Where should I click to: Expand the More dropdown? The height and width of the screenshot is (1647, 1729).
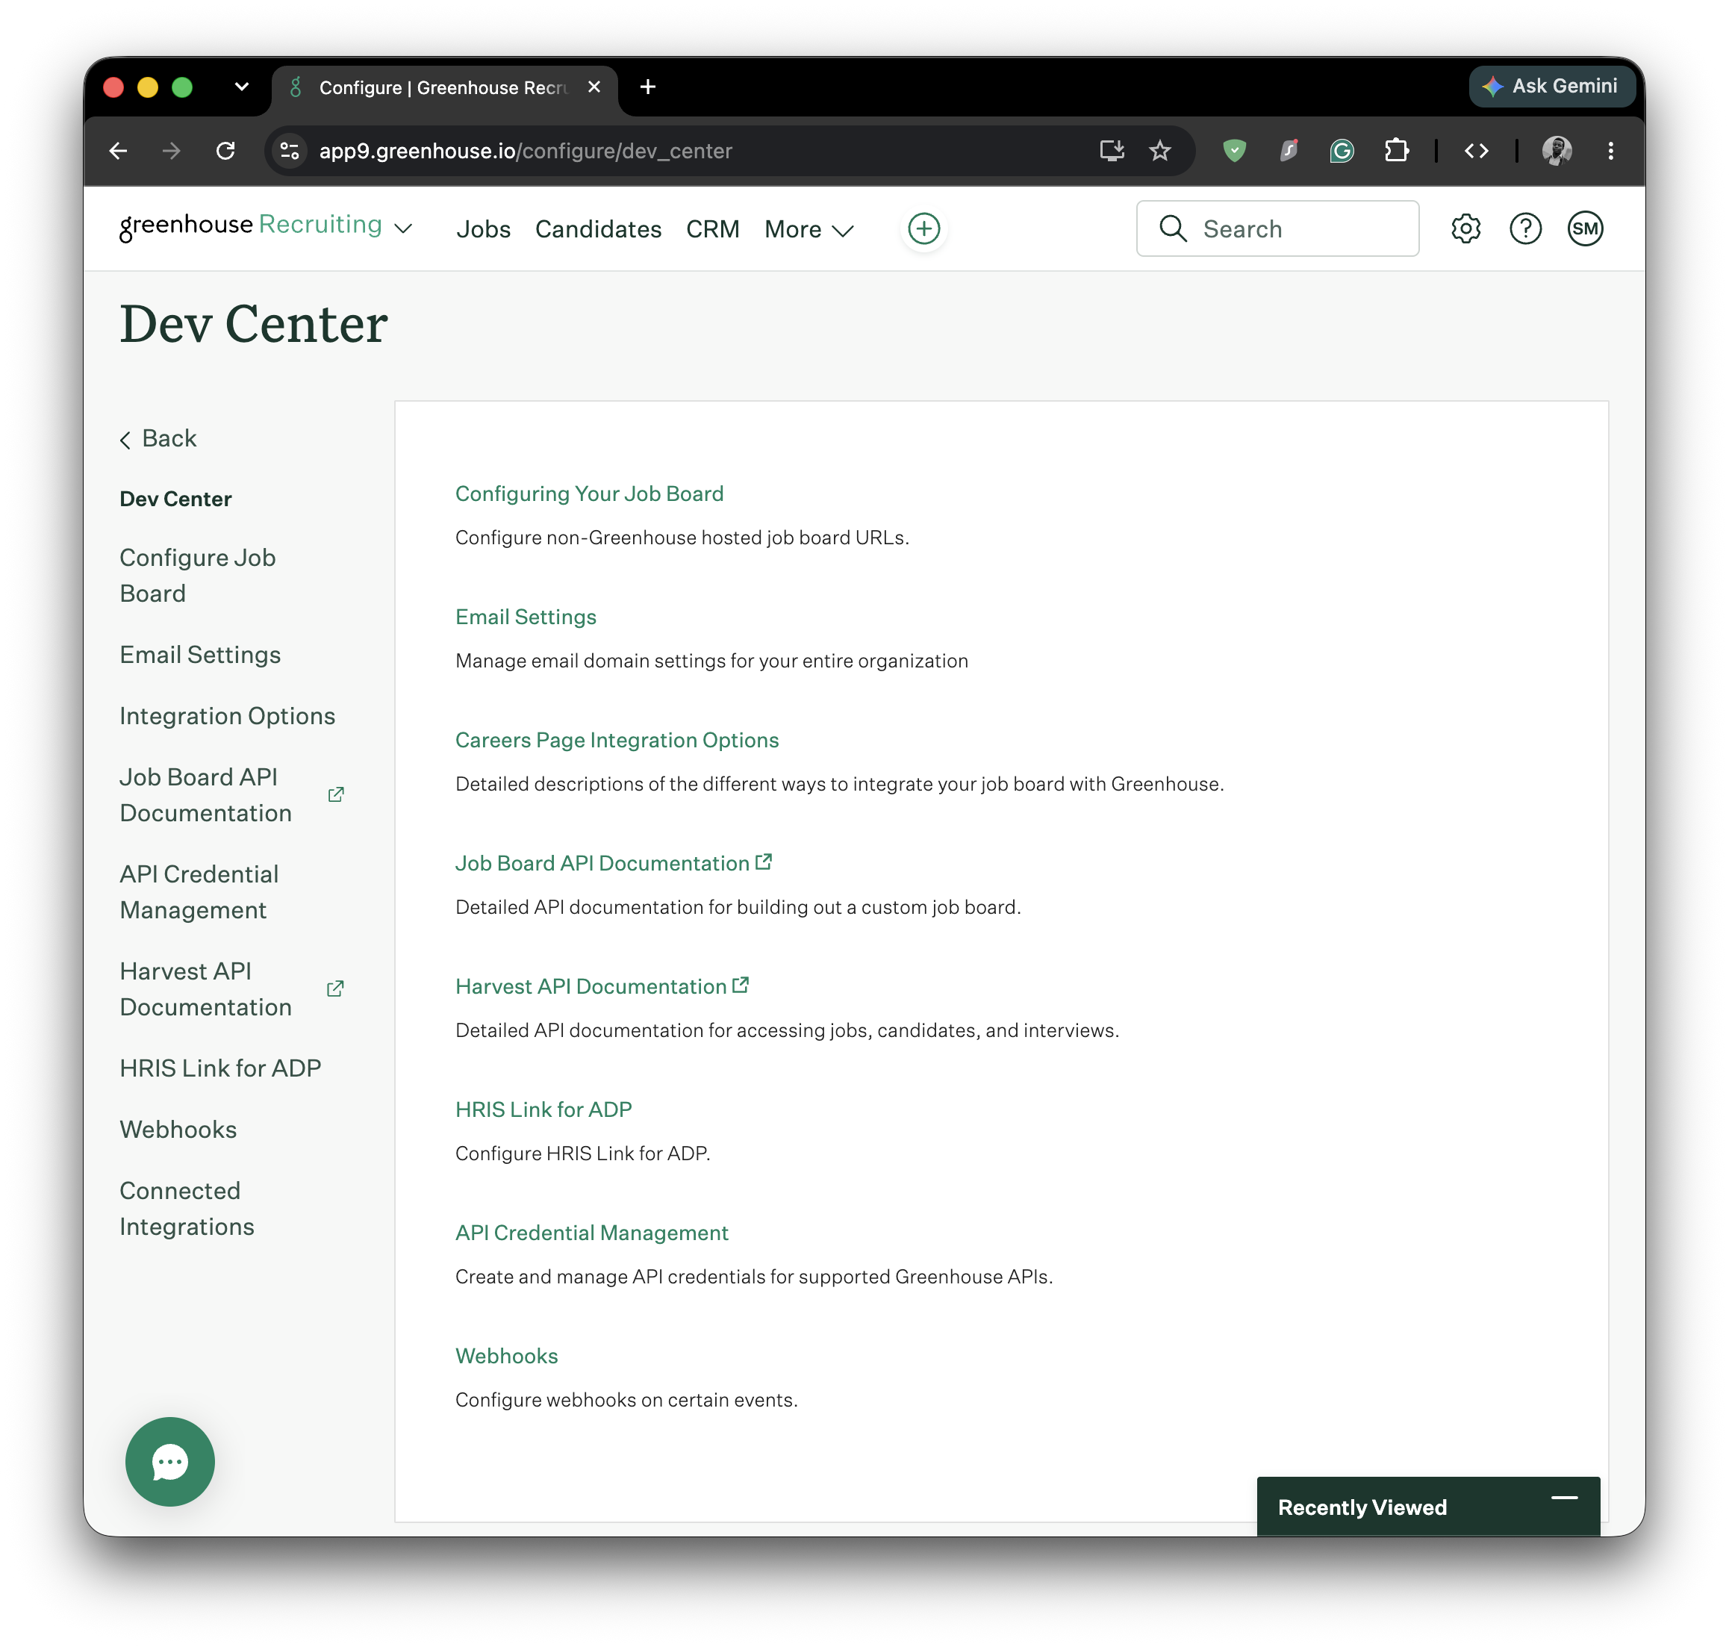pyautogui.click(x=809, y=229)
